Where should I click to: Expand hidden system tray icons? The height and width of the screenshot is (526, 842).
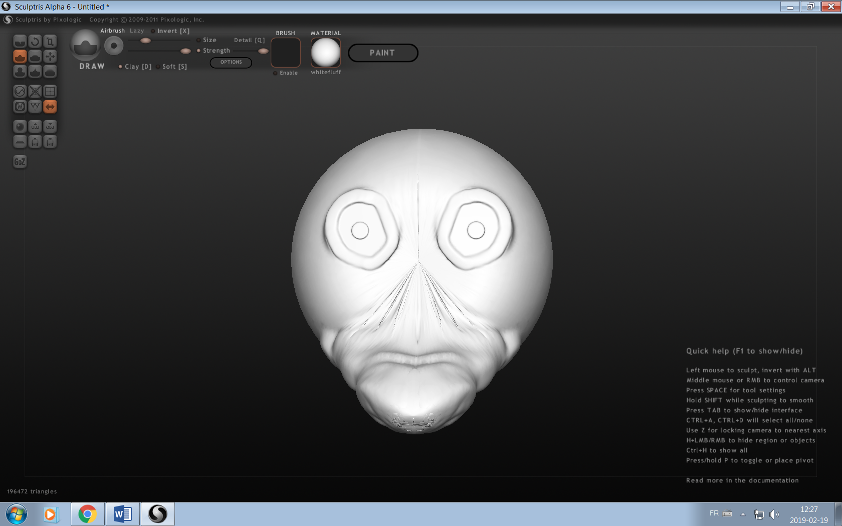(x=743, y=514)
